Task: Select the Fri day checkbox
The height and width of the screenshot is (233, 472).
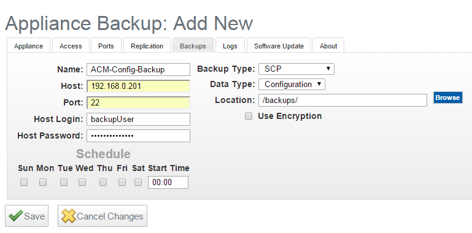Action: click(122, 182)
